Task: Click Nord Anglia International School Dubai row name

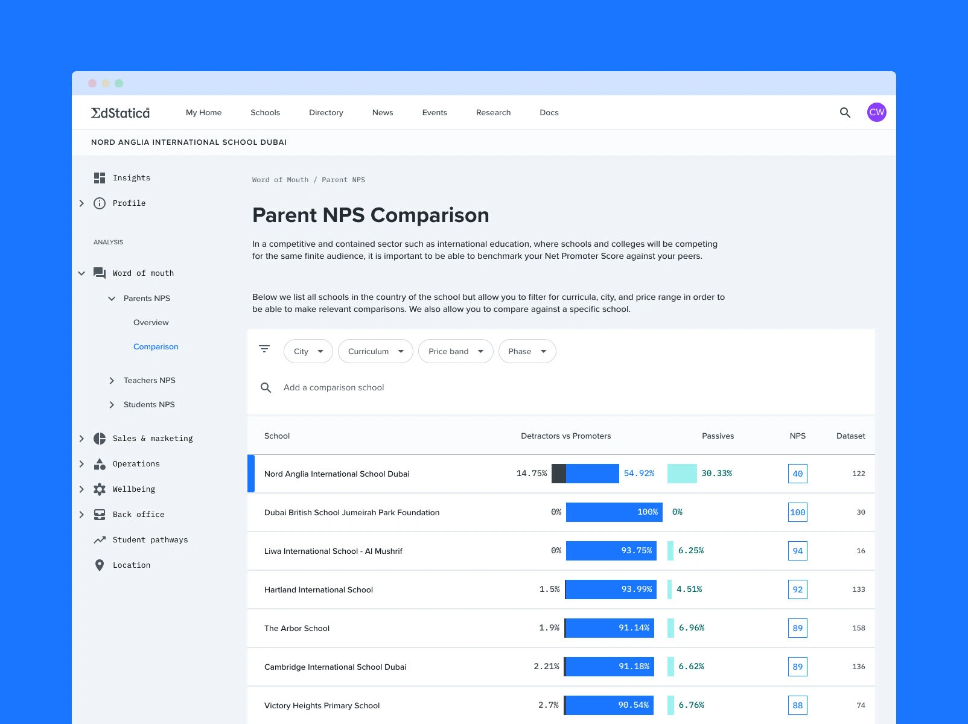Action: tap(337, 474)
